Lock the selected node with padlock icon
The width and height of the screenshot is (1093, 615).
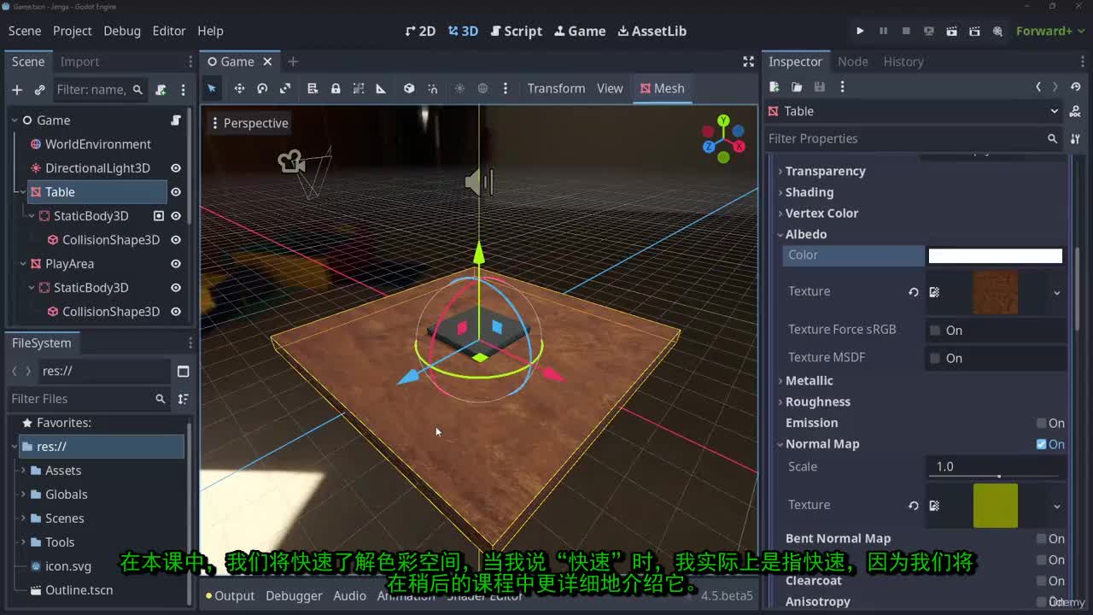coord(336,89)
